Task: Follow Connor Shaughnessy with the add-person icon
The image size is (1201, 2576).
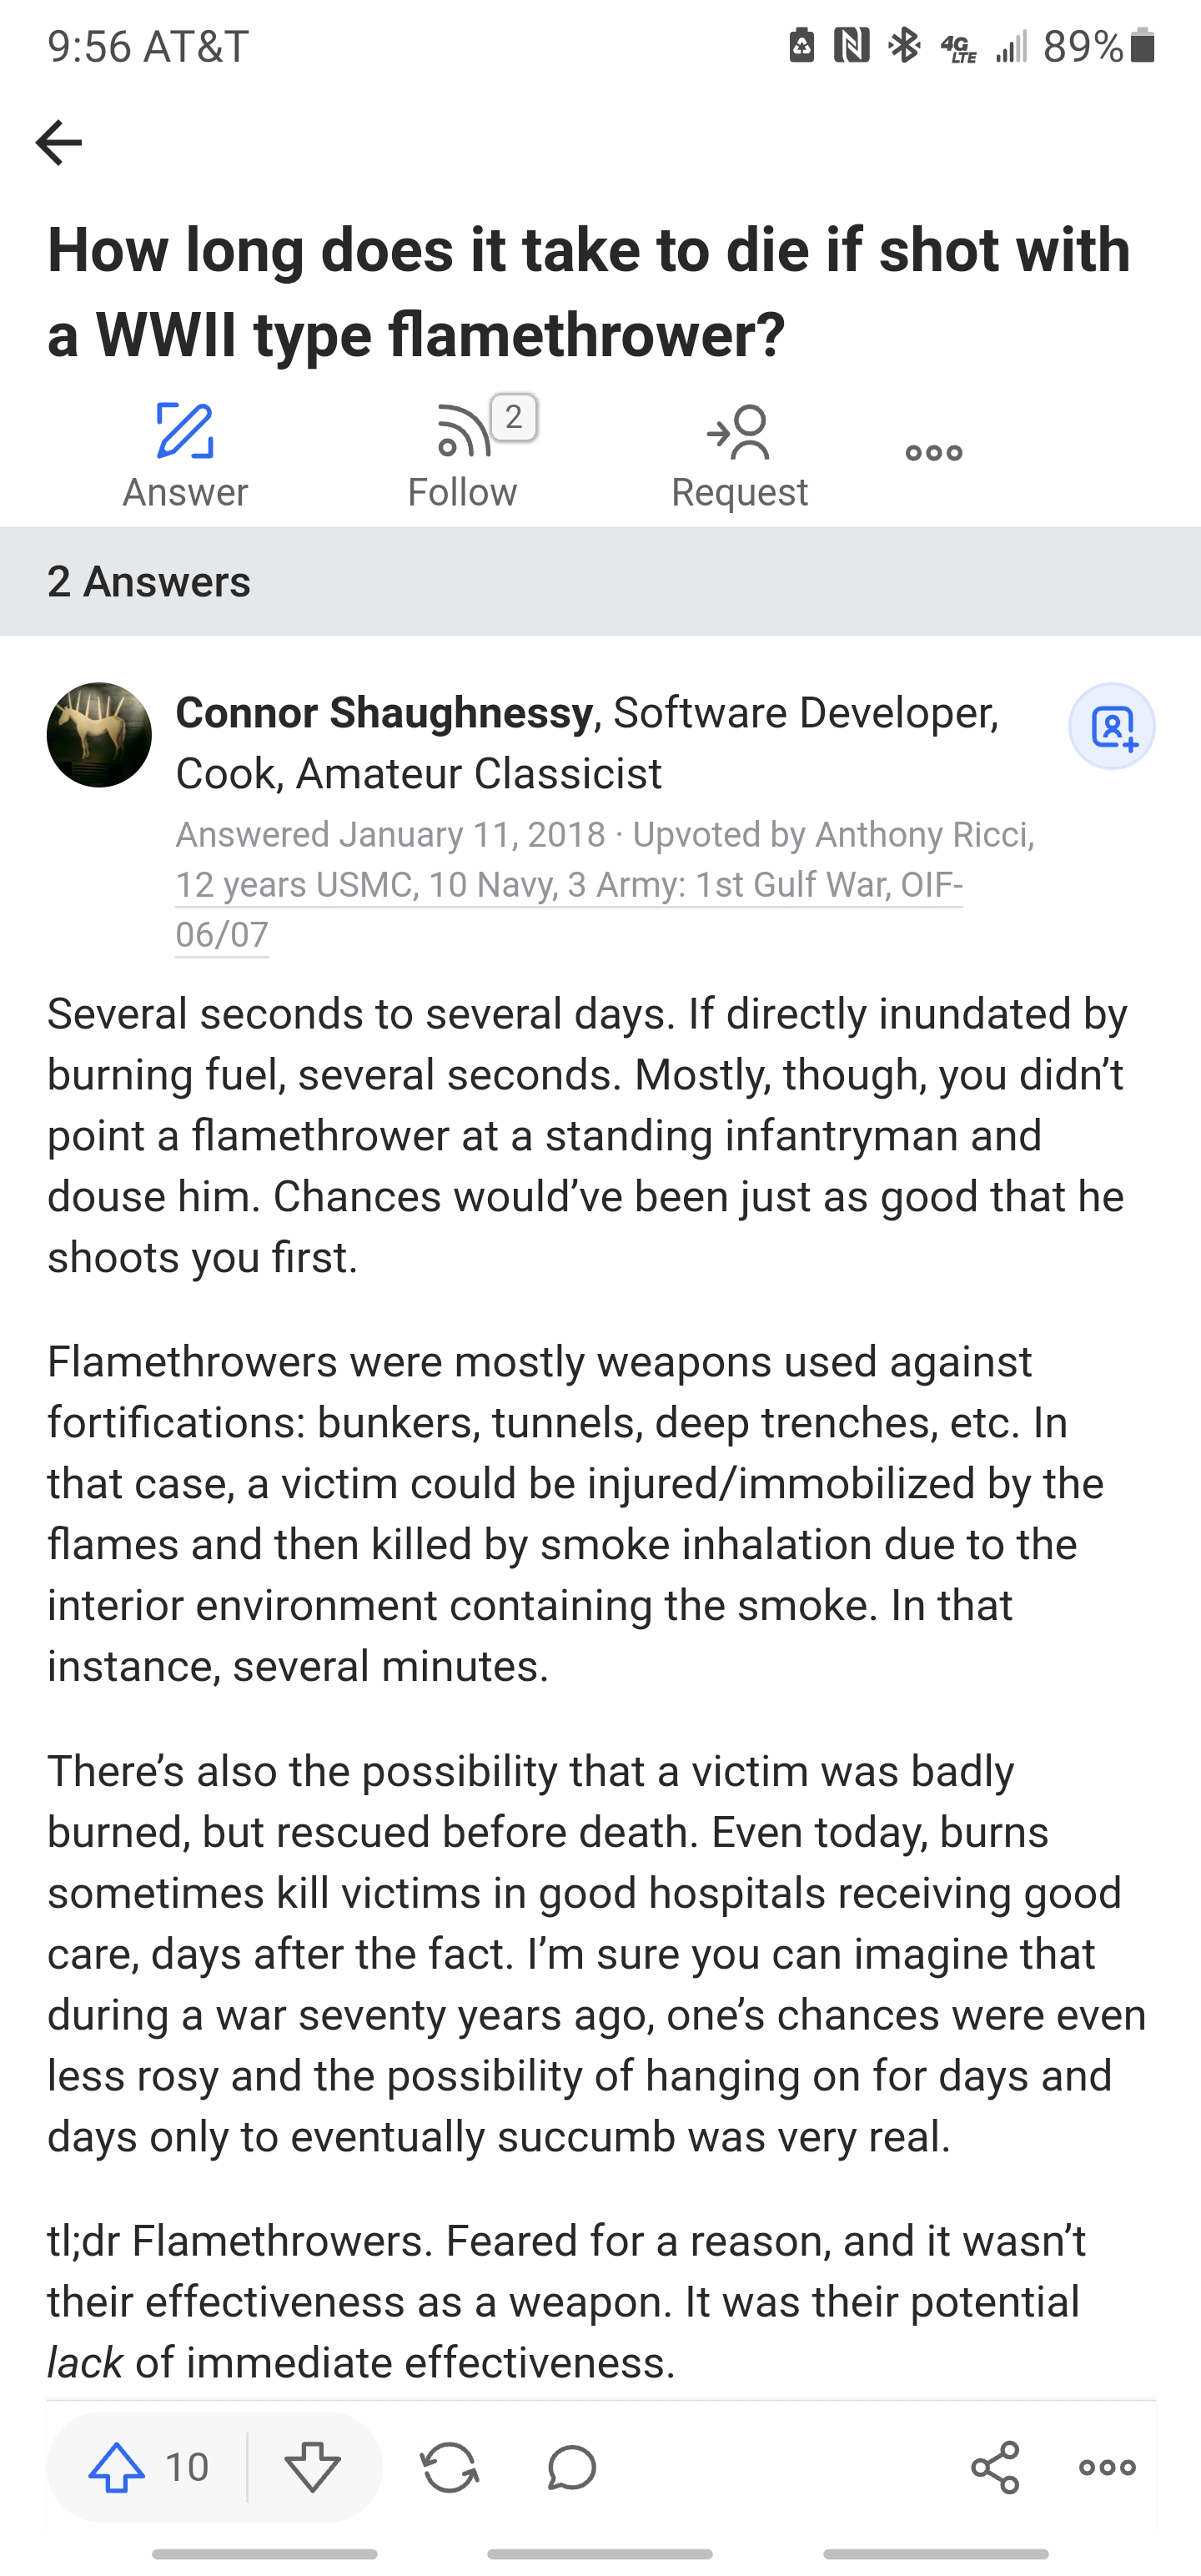Action: [x=1111, y=727]
